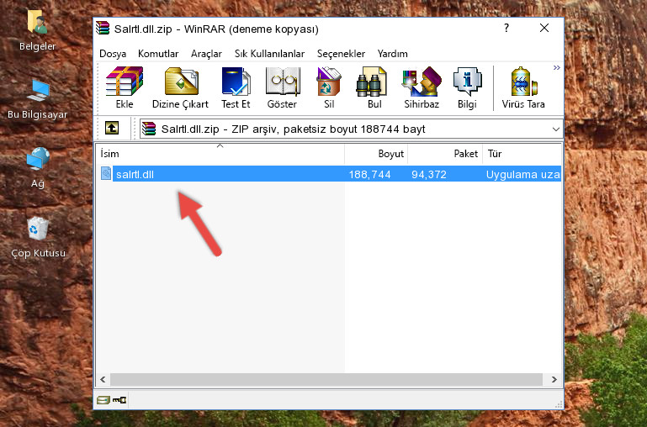
Task: Run Test Et on the archive
Action: point(236,87)
